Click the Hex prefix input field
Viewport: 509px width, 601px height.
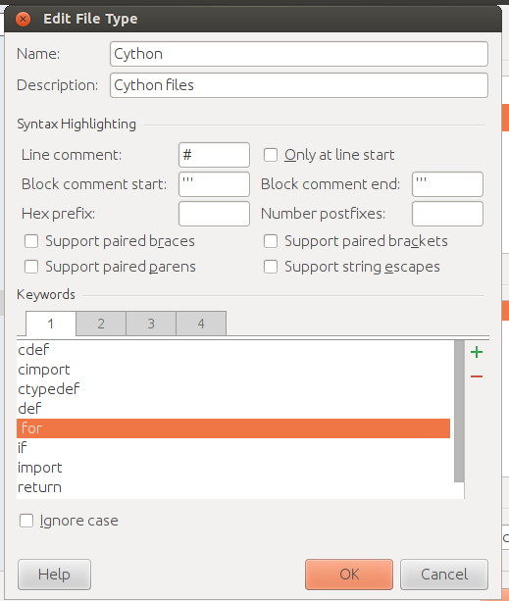tap(214, 214)
